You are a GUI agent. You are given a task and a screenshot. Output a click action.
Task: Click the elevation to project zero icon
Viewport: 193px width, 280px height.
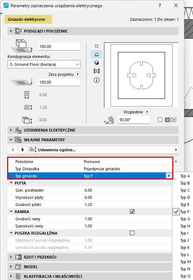tap(21, 82)
